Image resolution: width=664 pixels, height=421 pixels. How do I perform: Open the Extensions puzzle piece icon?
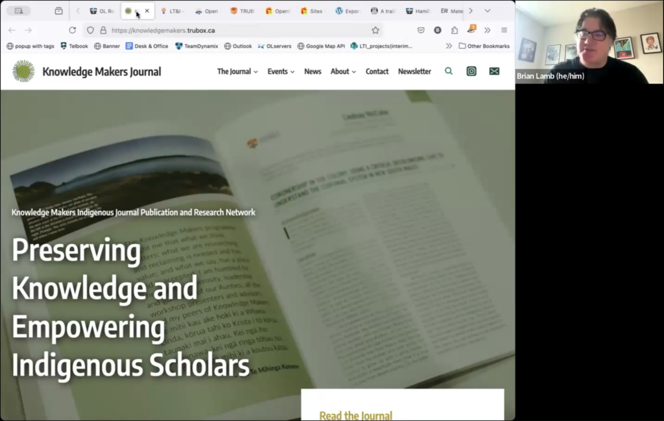455,30
